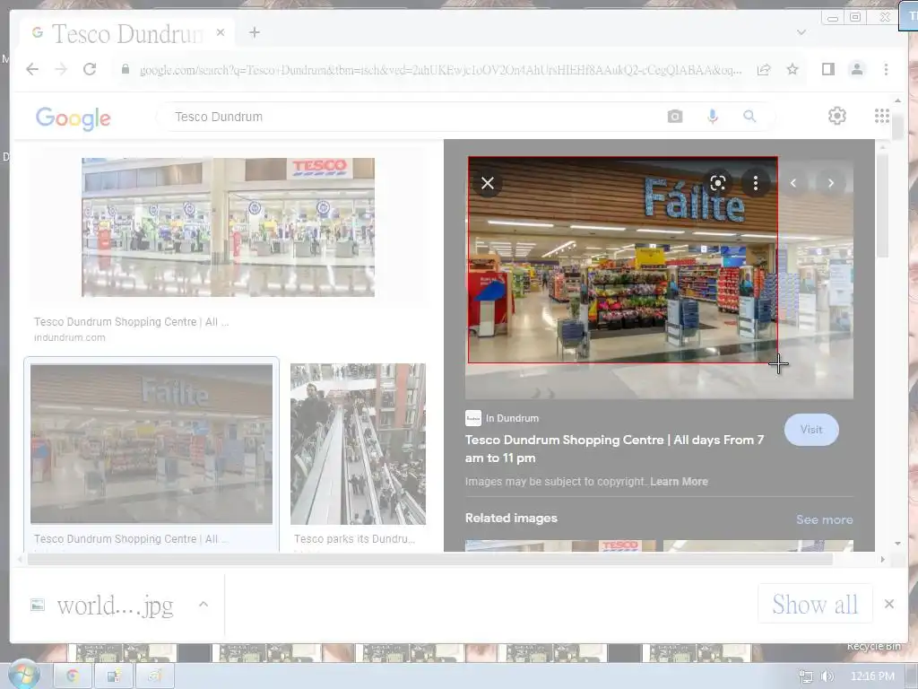The image size is (918, 689).
Task: Click the taskbar clock 12:16 PM
Action: [872, 676]
